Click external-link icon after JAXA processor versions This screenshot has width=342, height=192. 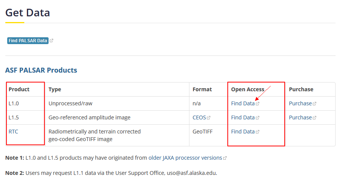225,158
